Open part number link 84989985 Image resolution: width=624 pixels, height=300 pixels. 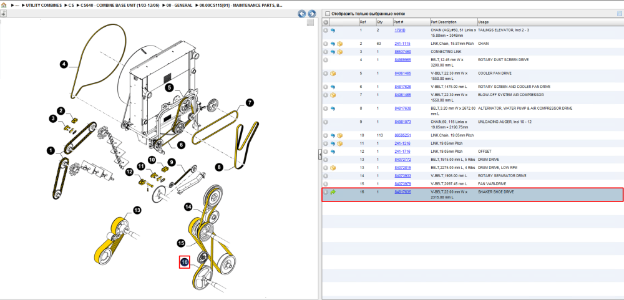pos(402,60)
